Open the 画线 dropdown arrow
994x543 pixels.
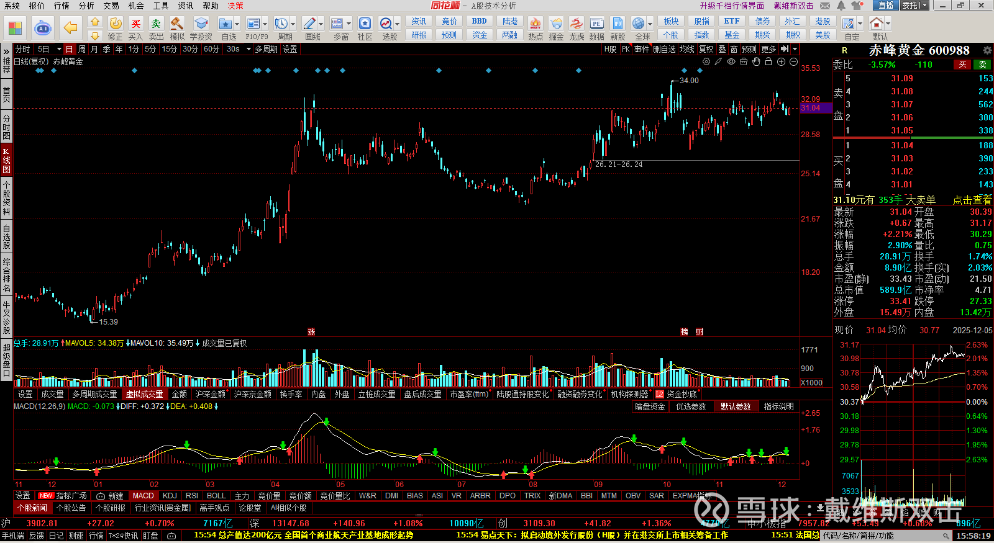point(321,24)
